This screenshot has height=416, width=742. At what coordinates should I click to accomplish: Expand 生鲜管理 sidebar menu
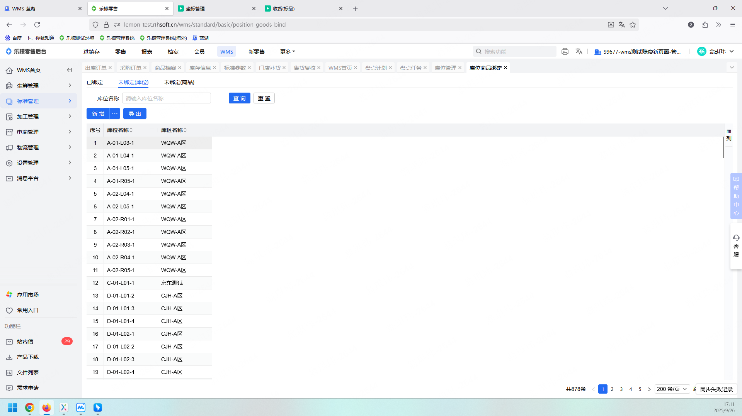tap(39, 86)
